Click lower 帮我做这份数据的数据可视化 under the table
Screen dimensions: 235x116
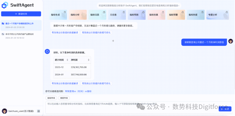96,83
